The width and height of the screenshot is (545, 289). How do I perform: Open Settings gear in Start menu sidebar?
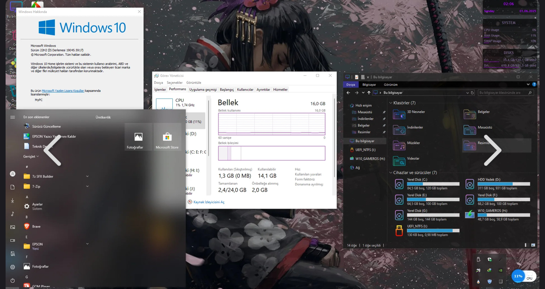click(13, 267)
